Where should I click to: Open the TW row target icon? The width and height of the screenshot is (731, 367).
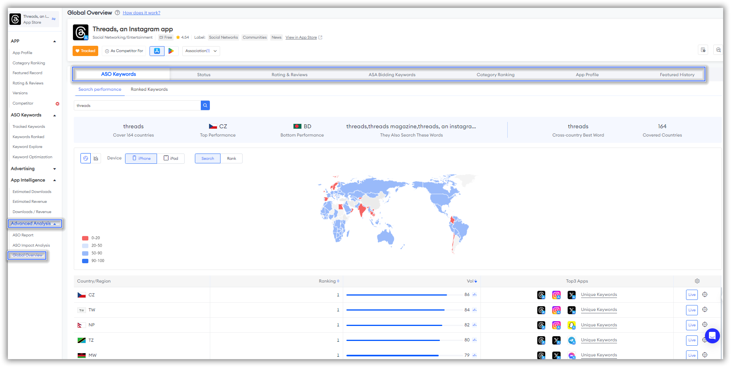(705, 309)
